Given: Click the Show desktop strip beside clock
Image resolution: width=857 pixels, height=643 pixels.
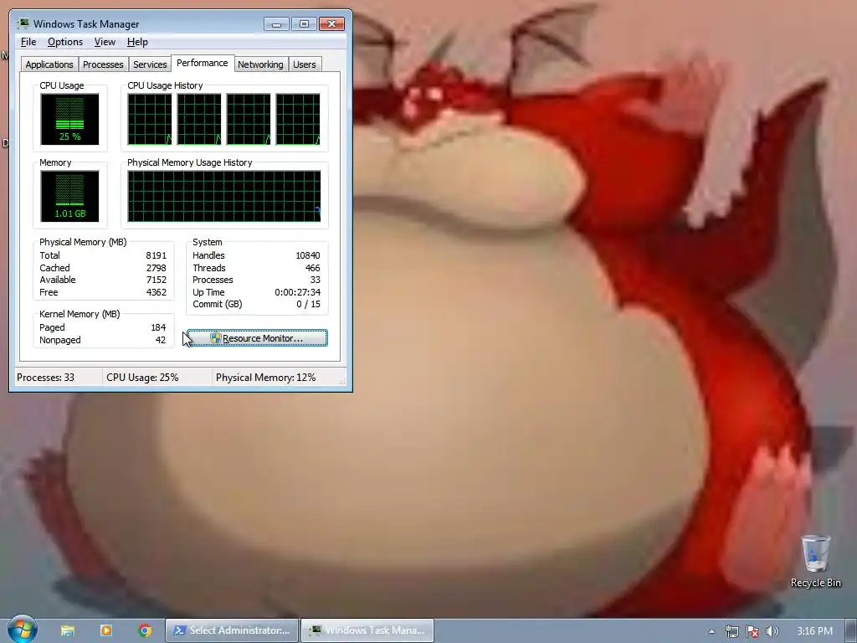Looking at the screenshot, I should click(851, 630).
